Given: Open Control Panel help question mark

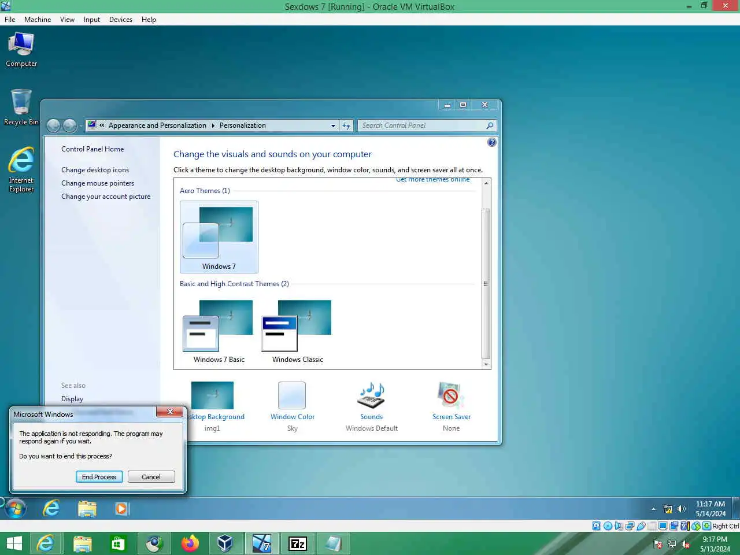Looking at the screenshot, I should (x=492, y=142).
